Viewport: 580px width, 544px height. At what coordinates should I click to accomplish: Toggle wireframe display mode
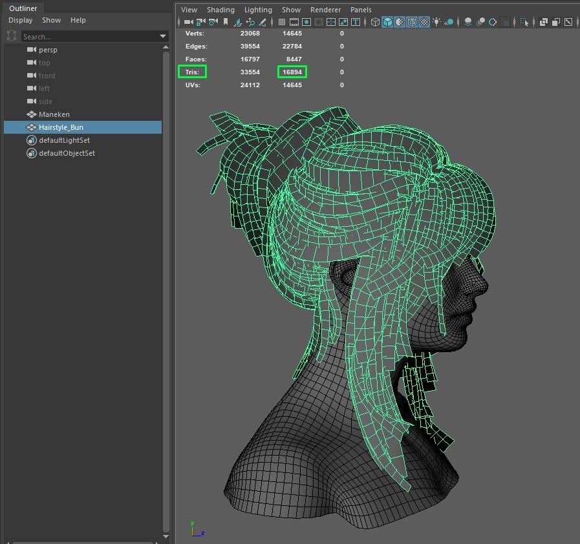(375, 22)
